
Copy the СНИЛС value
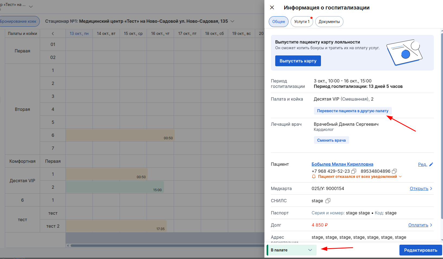(328, 201)
